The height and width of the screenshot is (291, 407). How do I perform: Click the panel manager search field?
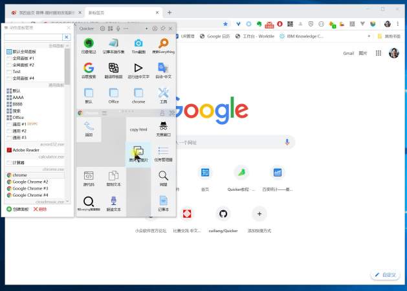(34, 37)
